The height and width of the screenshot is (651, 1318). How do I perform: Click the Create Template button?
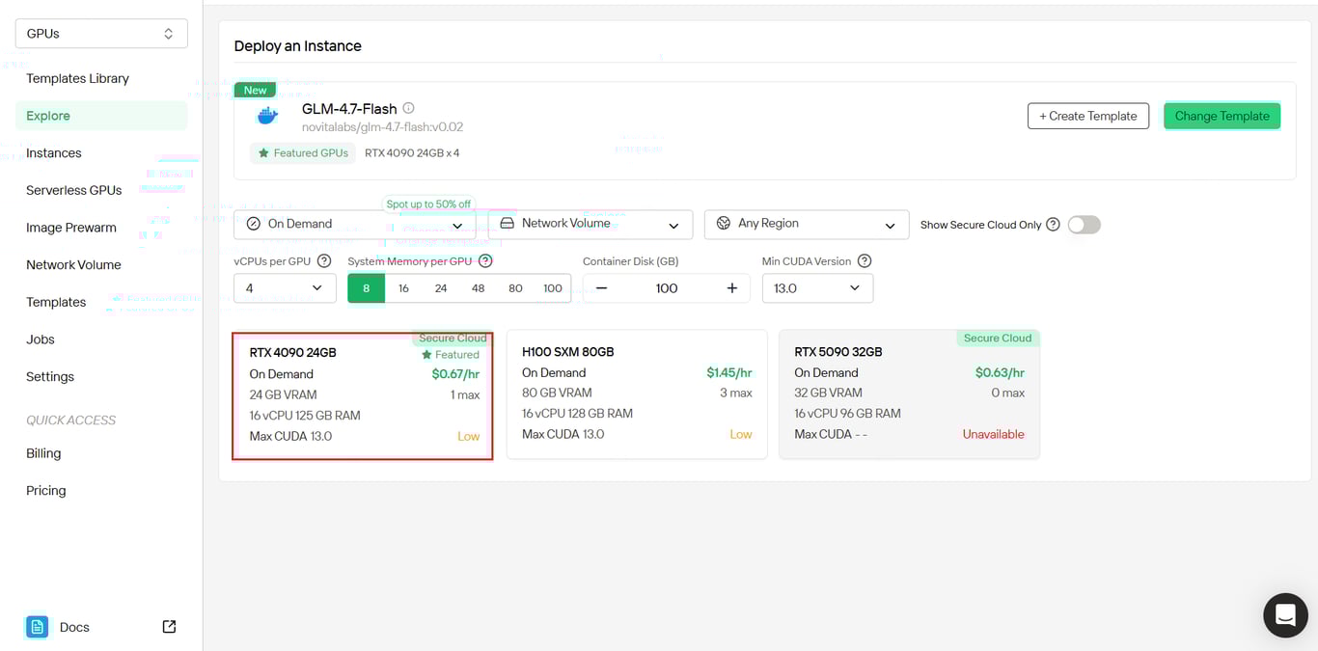(x=1088, y=116)
